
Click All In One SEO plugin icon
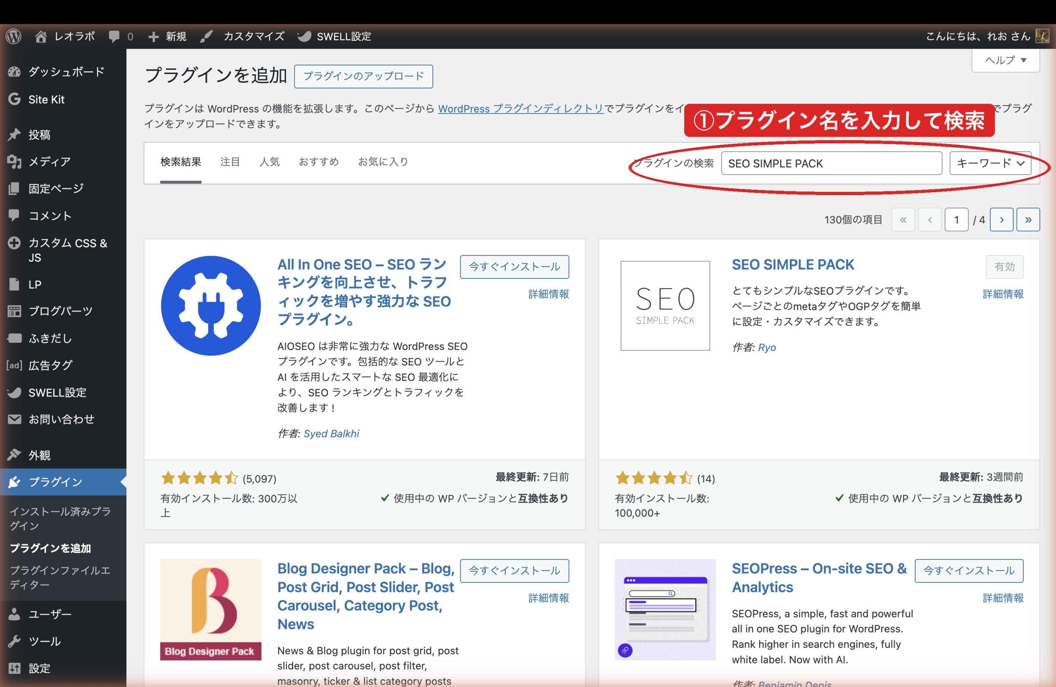(x=211, y=306)
